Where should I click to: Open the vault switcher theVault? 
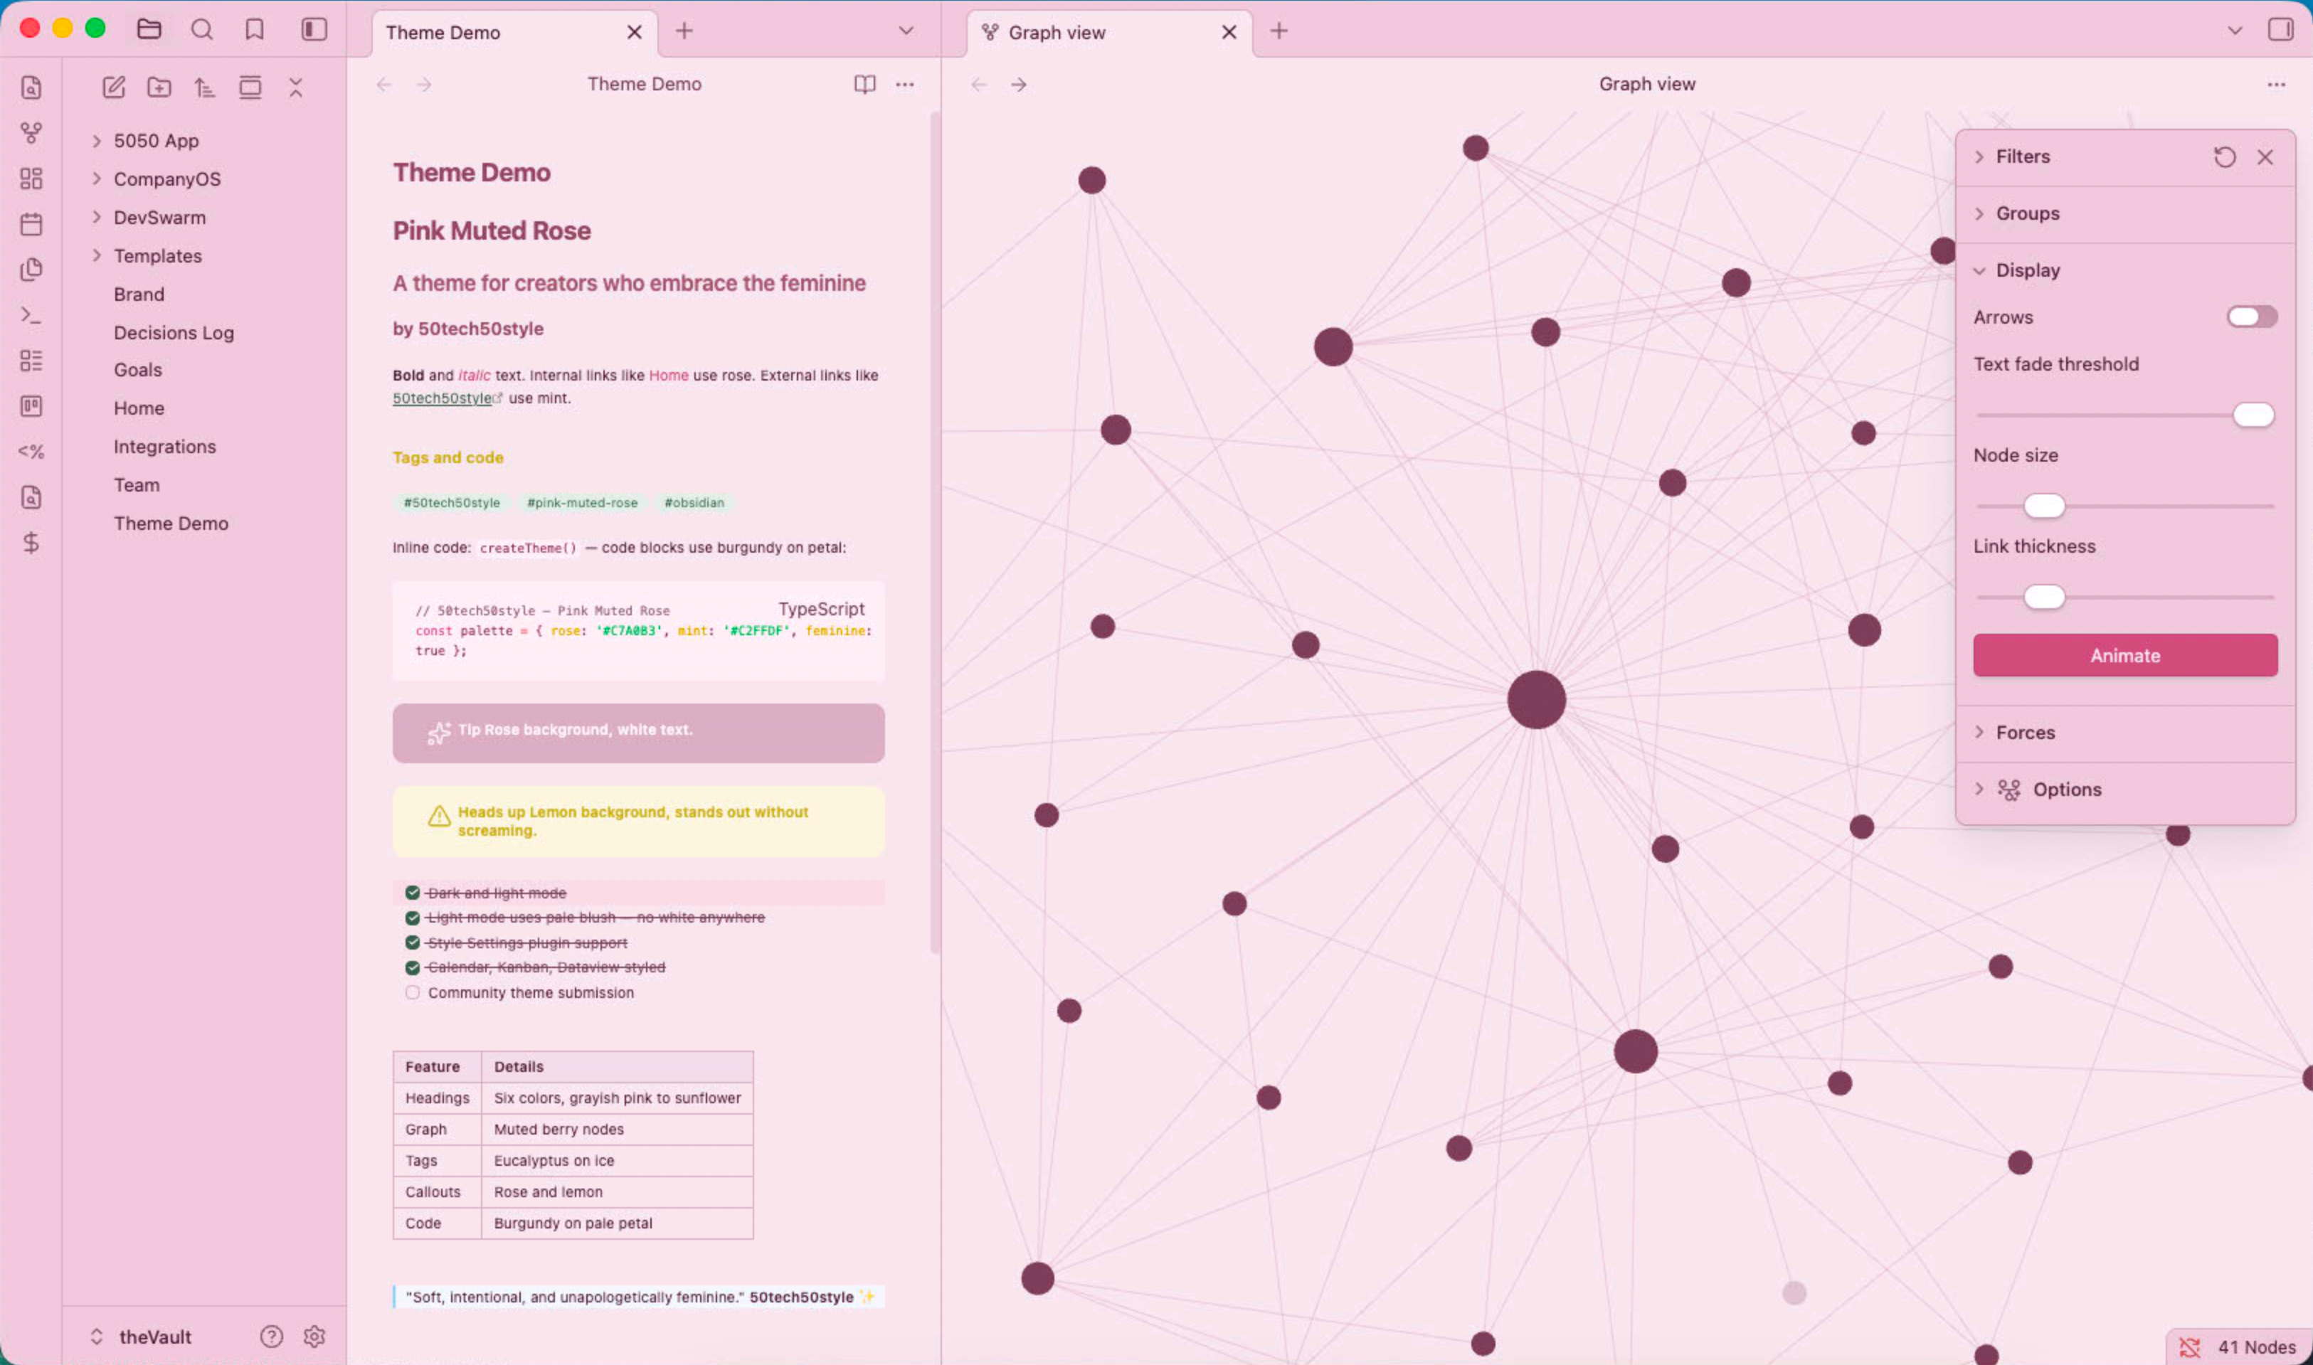coord(141,1337)
